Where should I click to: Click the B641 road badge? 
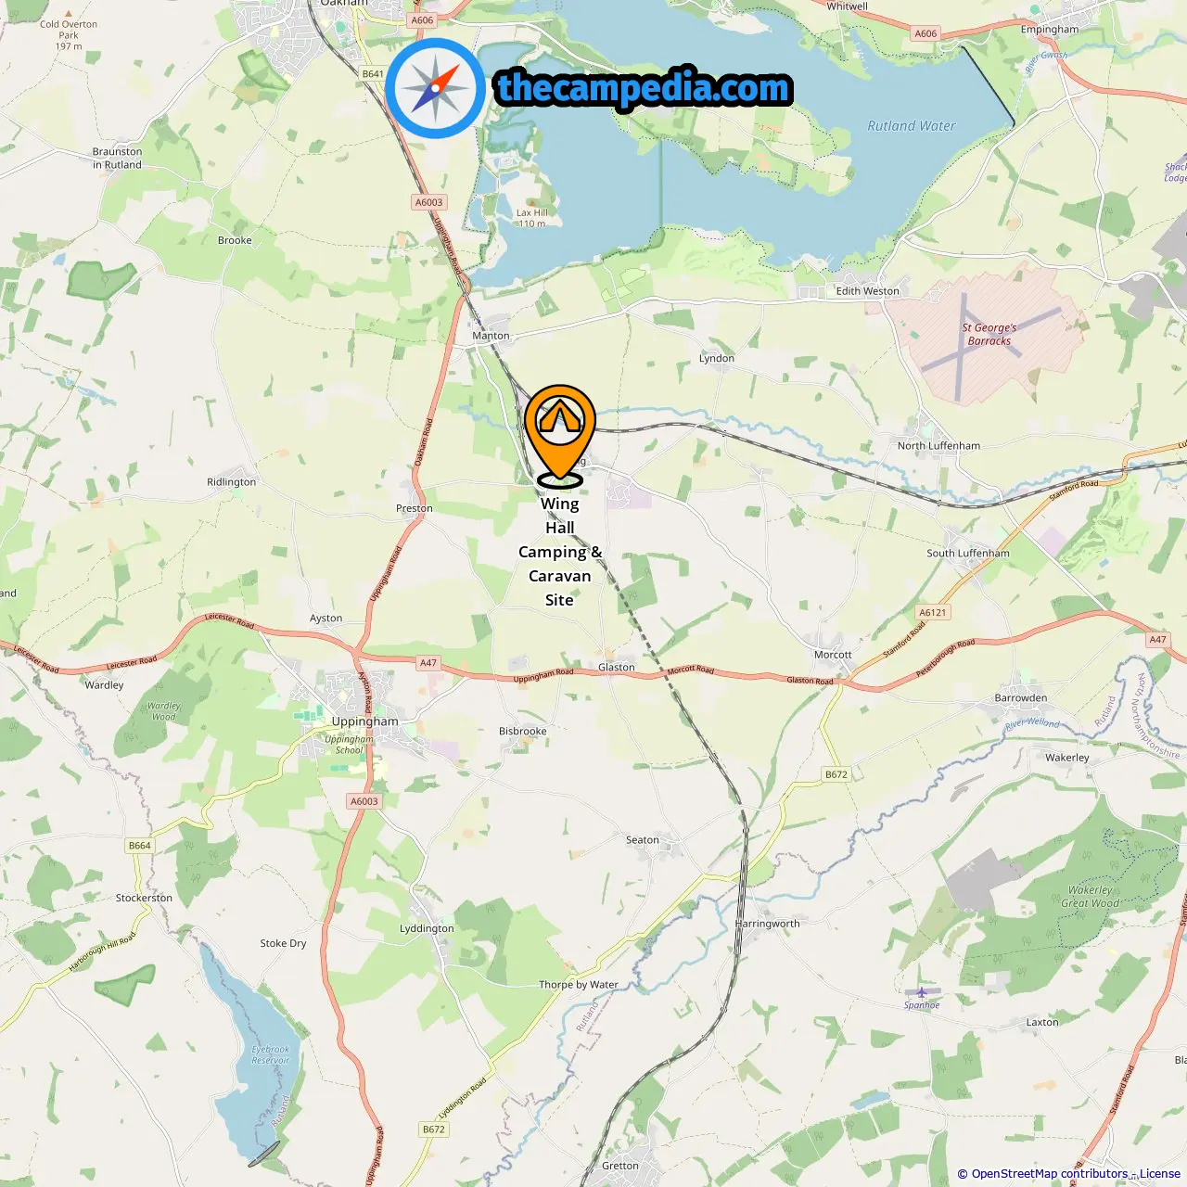point(373,74)
